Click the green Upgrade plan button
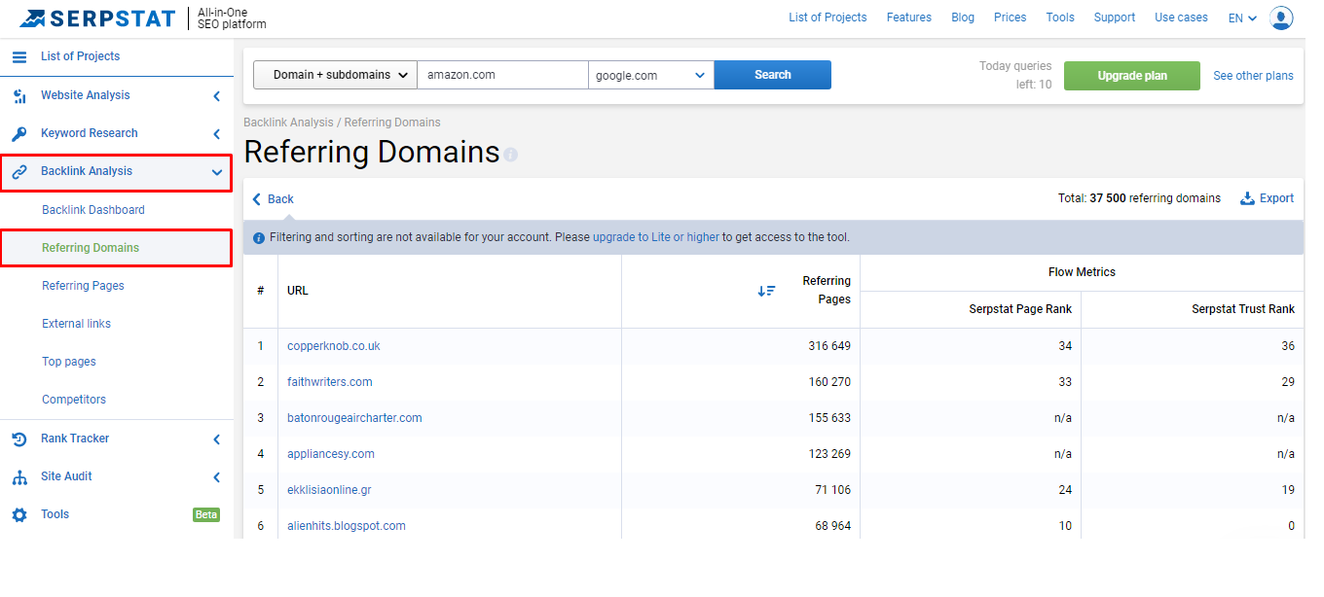Screen dimensions: 1324x597 point(1132,76)
